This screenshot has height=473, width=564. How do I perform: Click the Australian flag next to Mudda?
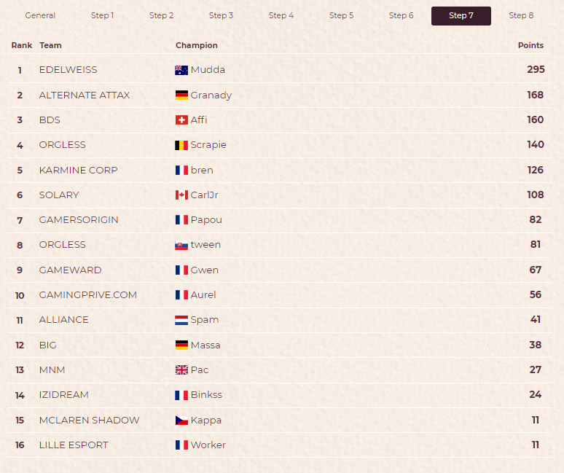[x=181, y=70]
